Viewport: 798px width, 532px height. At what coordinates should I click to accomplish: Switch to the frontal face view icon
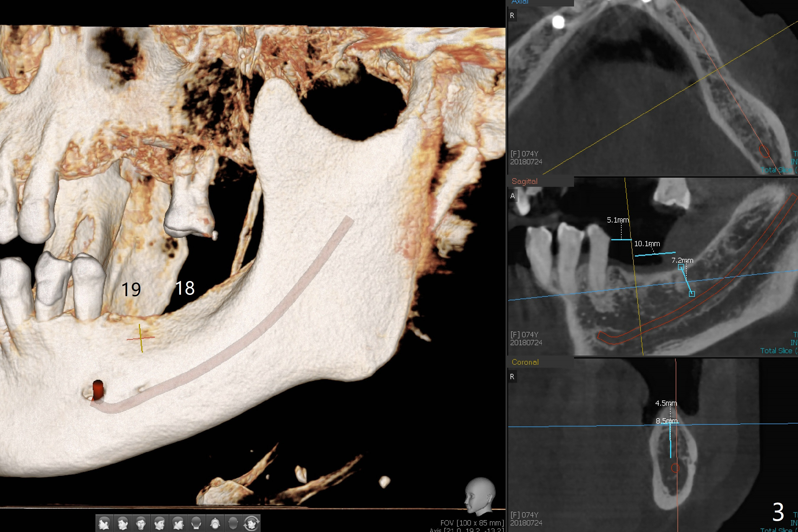pyautogui.click(x=141, y=523)
